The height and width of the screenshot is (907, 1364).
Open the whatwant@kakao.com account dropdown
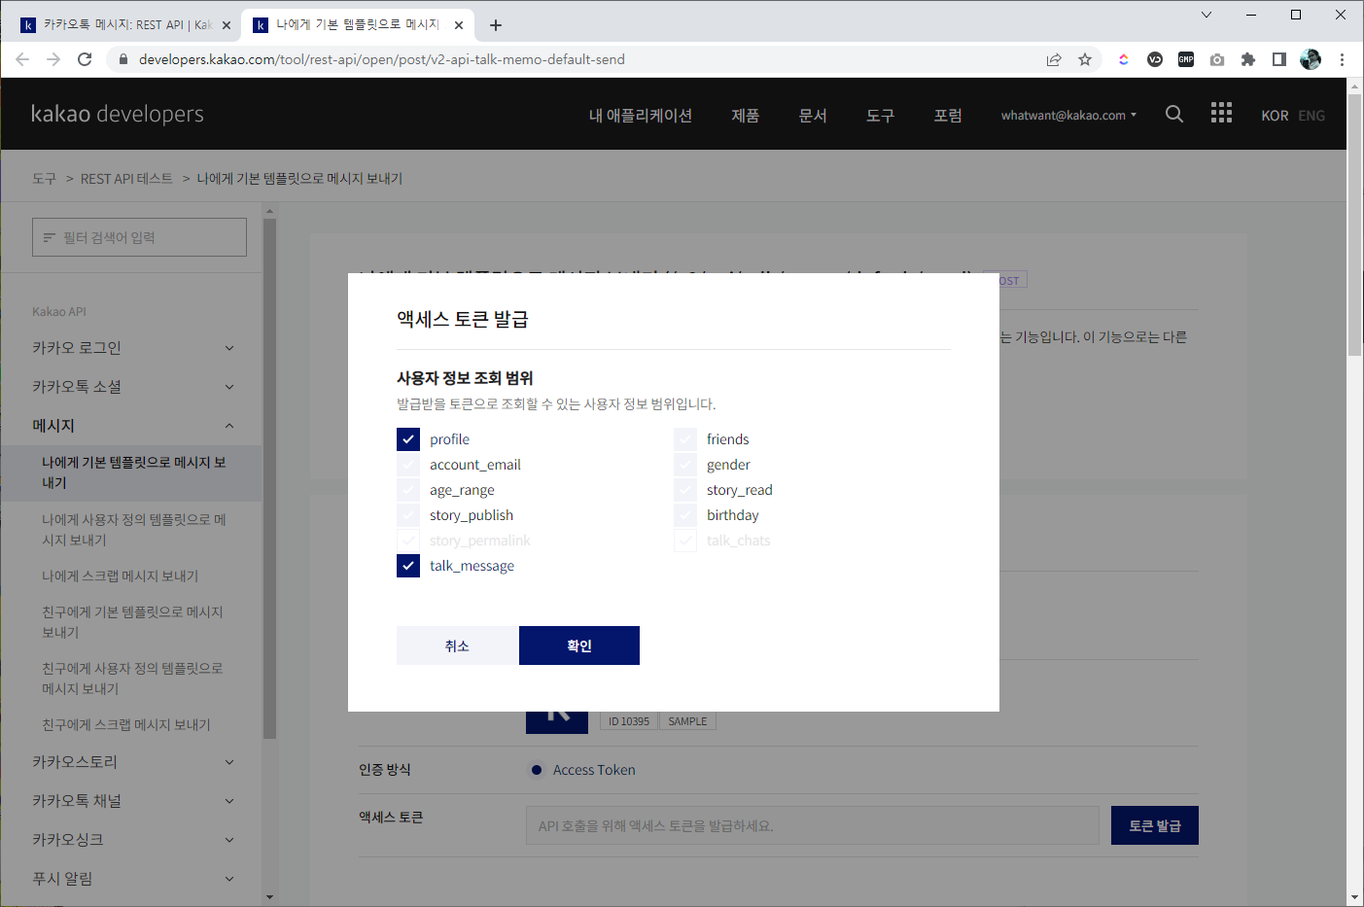tap(1068, 115)
